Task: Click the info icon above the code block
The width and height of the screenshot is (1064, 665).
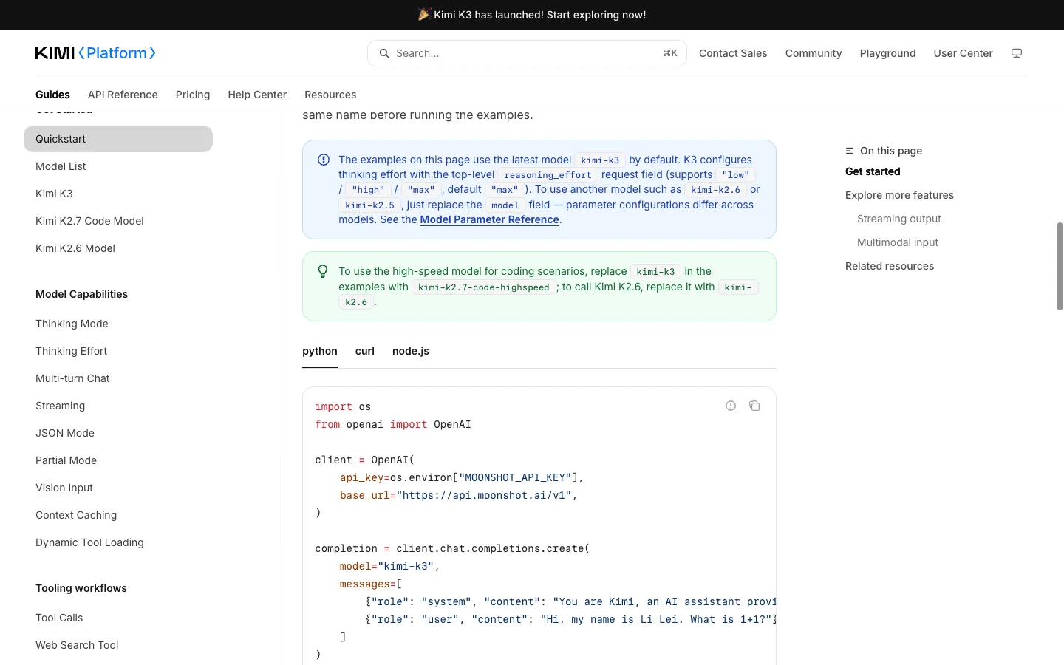Action: [x=731, y=406]
